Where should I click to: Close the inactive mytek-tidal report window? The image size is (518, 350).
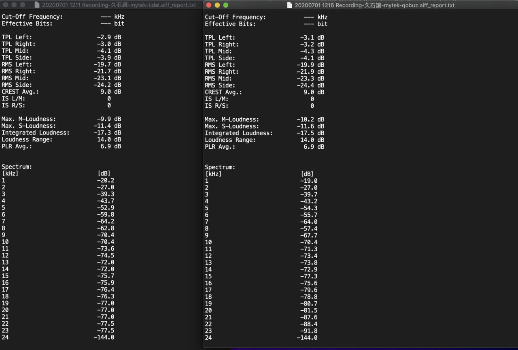(x=6, y=5)
